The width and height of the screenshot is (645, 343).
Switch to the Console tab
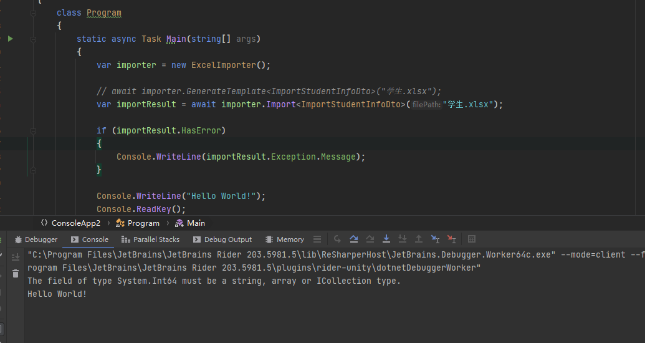90,239
